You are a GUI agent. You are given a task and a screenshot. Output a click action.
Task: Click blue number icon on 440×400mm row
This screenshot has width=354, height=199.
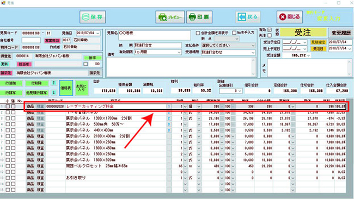point(169,130)
